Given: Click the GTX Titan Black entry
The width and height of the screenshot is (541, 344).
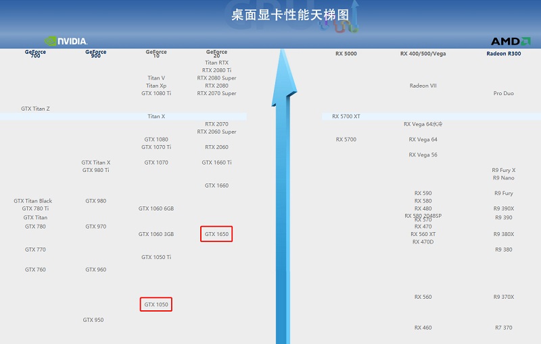Looking at the screenshot, I should point(32,201).
